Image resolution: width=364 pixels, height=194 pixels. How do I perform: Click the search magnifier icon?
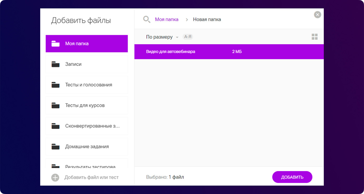(x=147, y=19)
